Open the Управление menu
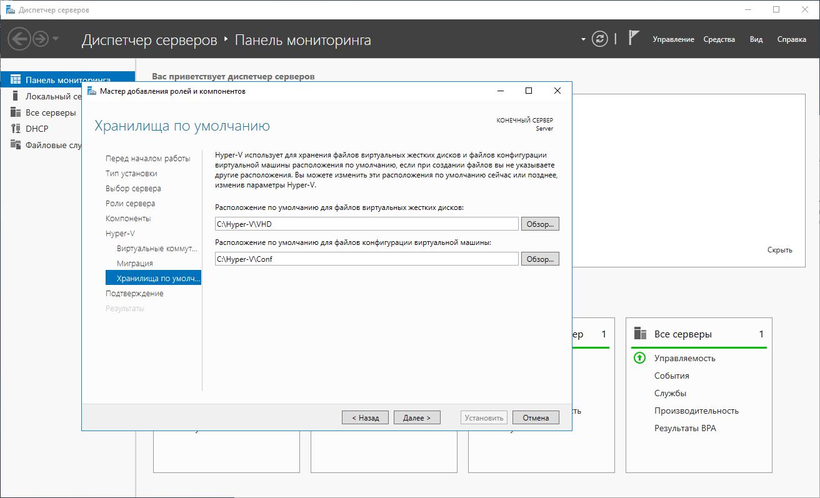This screenshot has height=498, width=820. click(x=673, y=39)
